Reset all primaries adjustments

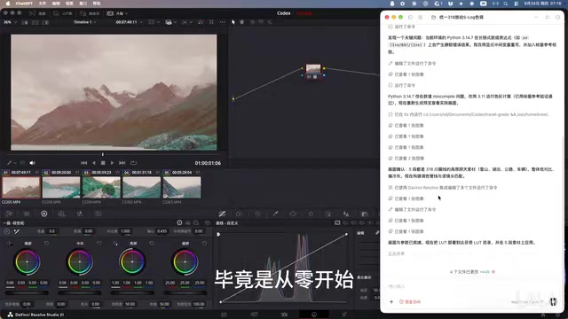tap(207, 222)
